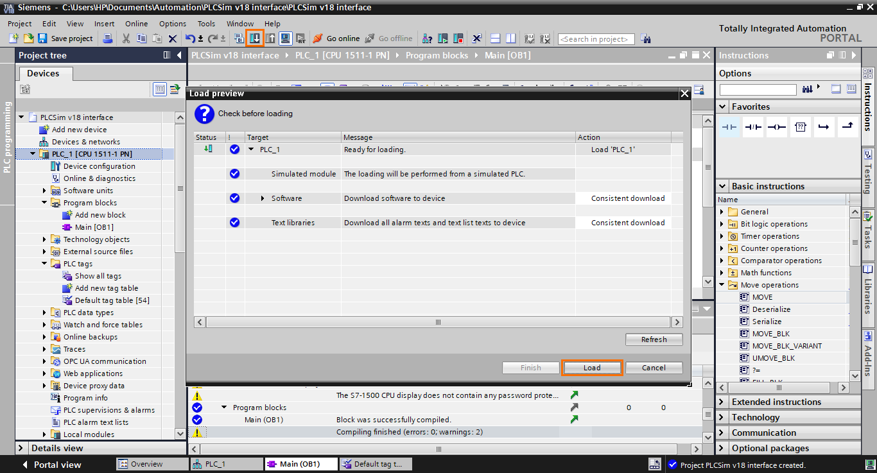Click the Load button
The height and width of the screenshot is (473, 877).
click(591, 367)
